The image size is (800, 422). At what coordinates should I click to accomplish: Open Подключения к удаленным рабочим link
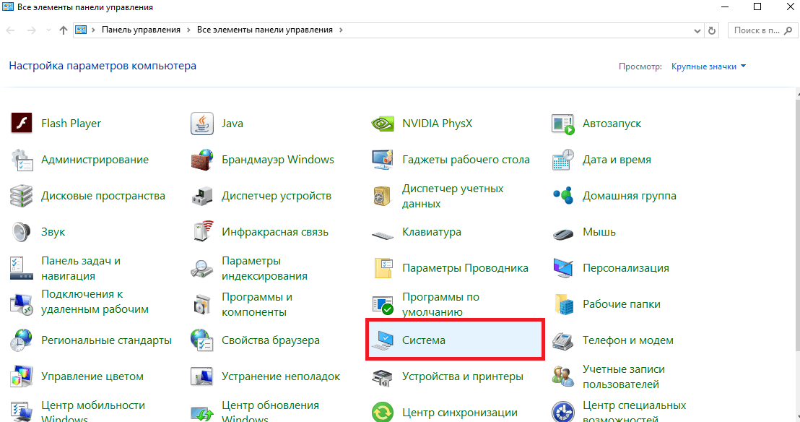[95, 302]
